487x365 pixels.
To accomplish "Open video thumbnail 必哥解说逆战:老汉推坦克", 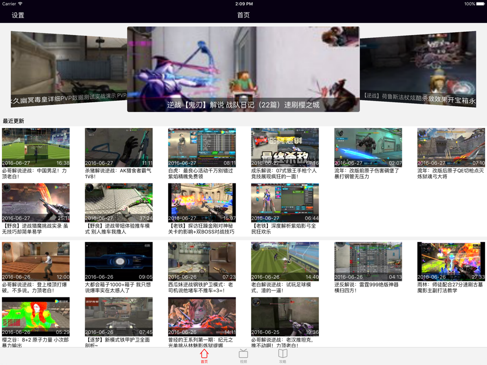I will [x=285, y=317].
